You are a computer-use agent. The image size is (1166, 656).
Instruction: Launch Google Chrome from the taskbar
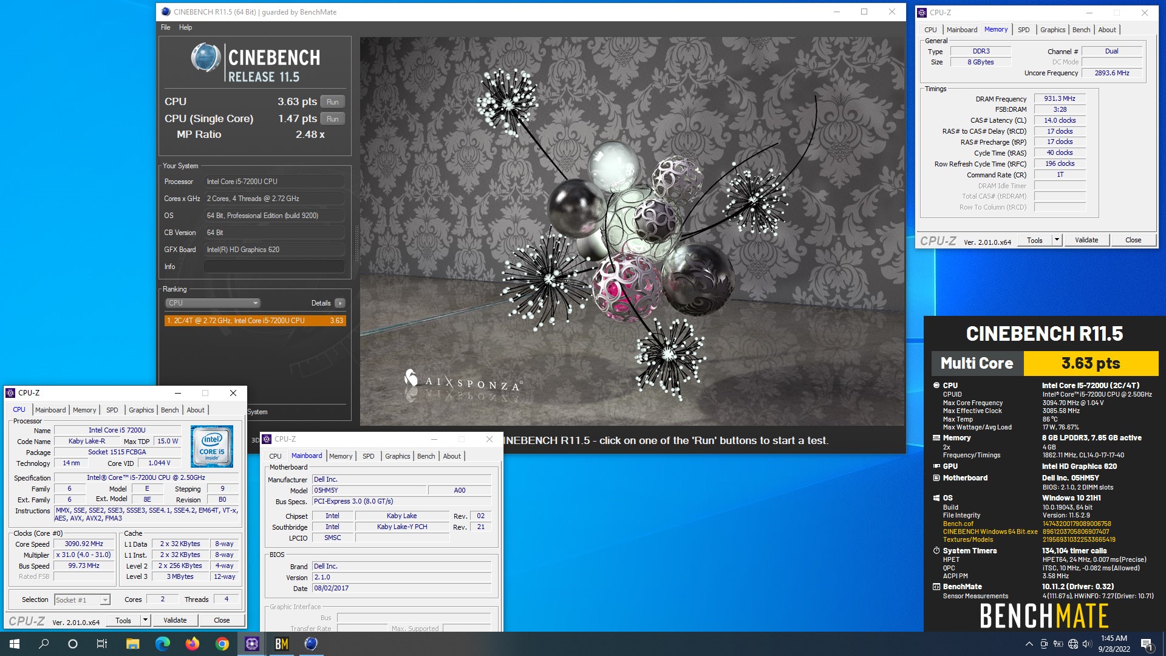(222, 644)
